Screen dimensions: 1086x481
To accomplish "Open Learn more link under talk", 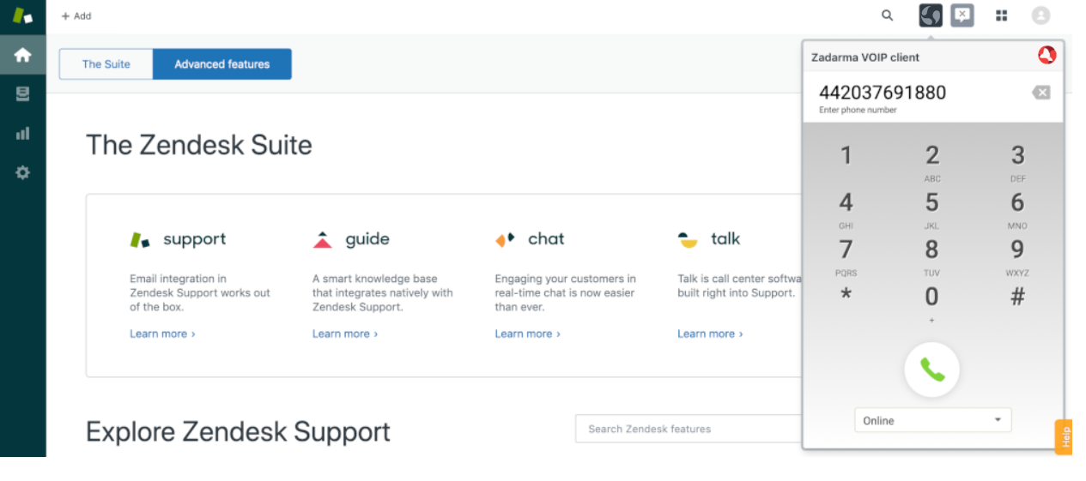I will [710, 334].
